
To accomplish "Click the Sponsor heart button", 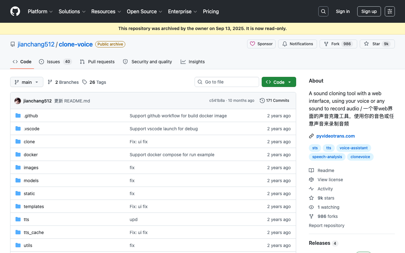I will tap(261, 44).
